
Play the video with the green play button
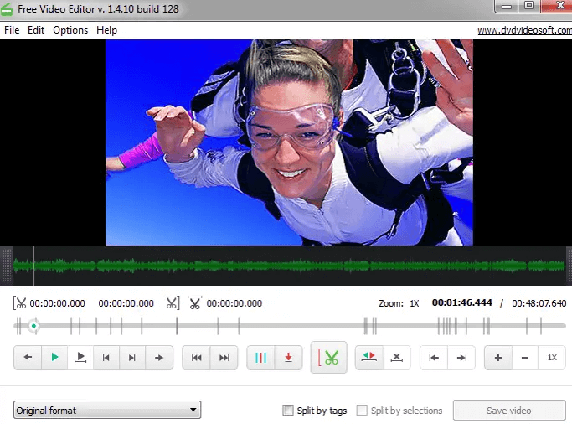[54, 357]
